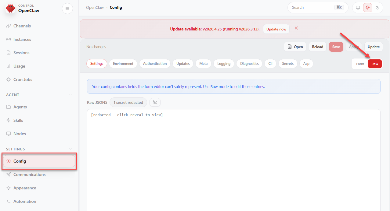
Task: Select the Settings tab
Action: point(97,64)
